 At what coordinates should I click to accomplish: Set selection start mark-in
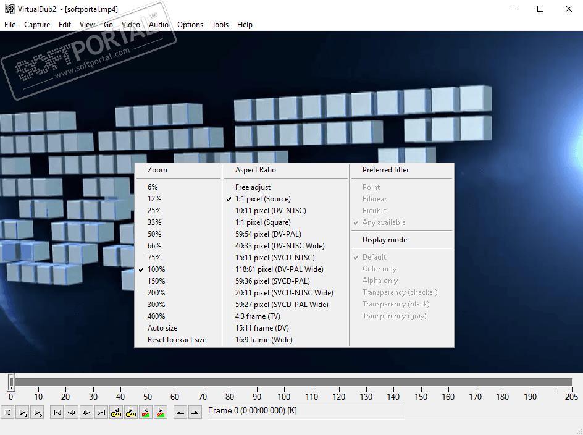click(180, 412)
